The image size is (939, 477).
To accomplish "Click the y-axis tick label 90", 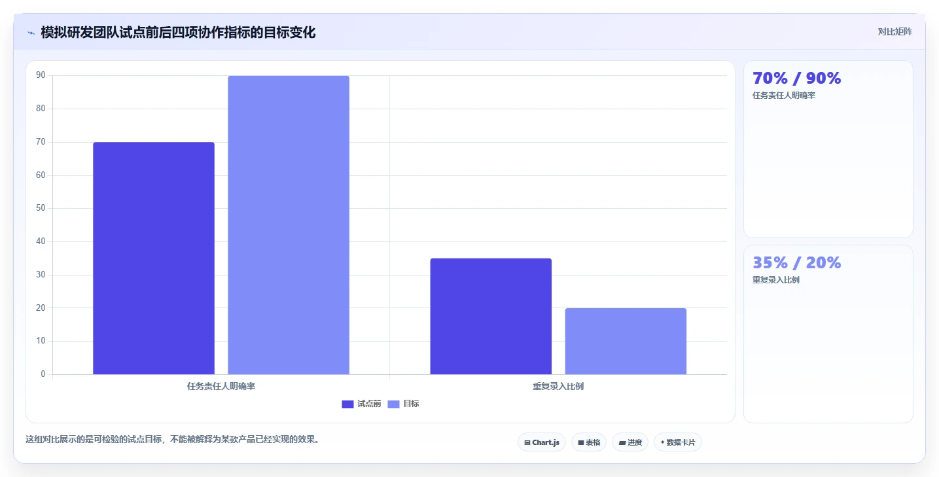I will (x=41, y=75).
